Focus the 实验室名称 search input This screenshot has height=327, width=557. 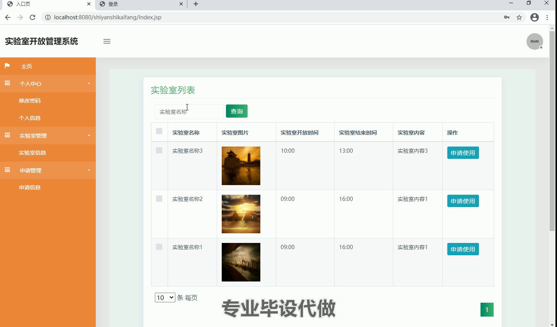189,111
